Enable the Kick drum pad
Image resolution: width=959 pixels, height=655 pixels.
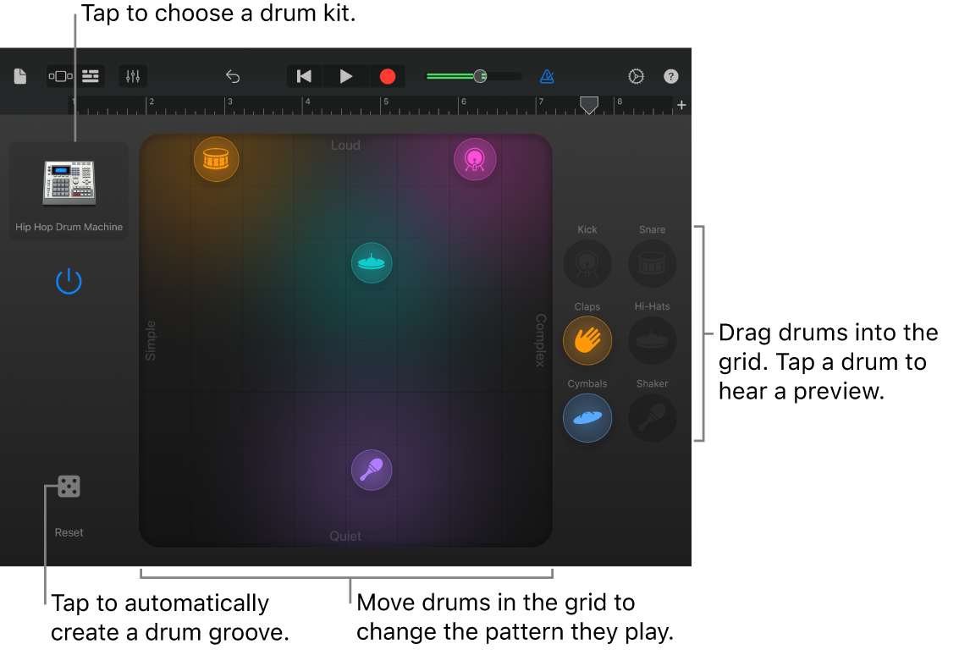click(587, 263)
